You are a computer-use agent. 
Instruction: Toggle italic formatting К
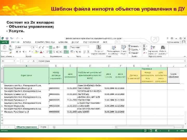point(20,52)
